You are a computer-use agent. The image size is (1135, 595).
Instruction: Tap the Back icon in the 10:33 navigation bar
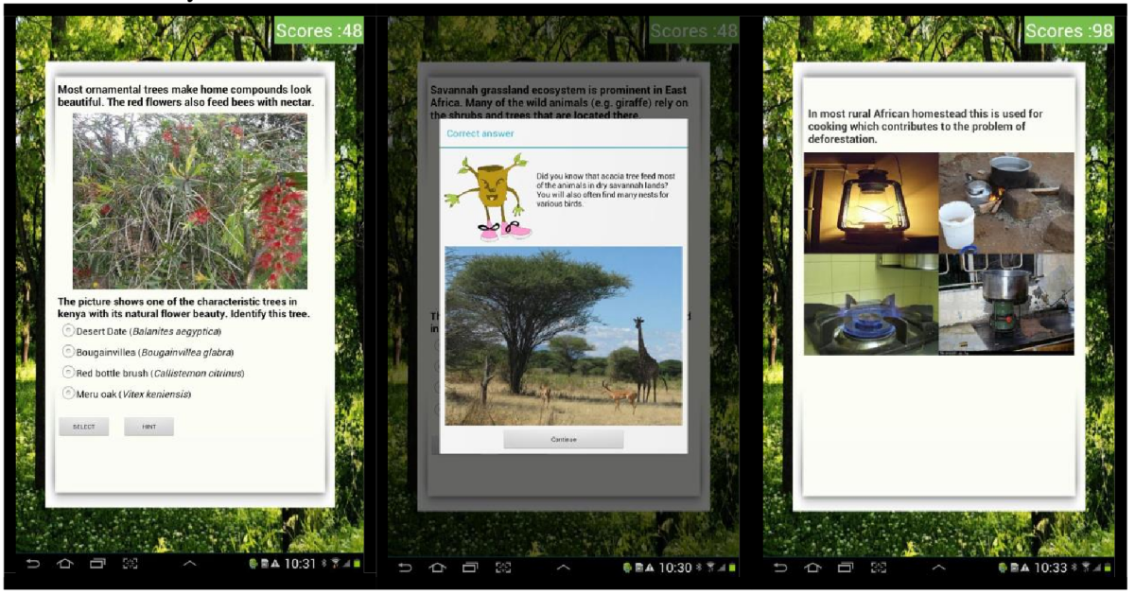point(781,567)
